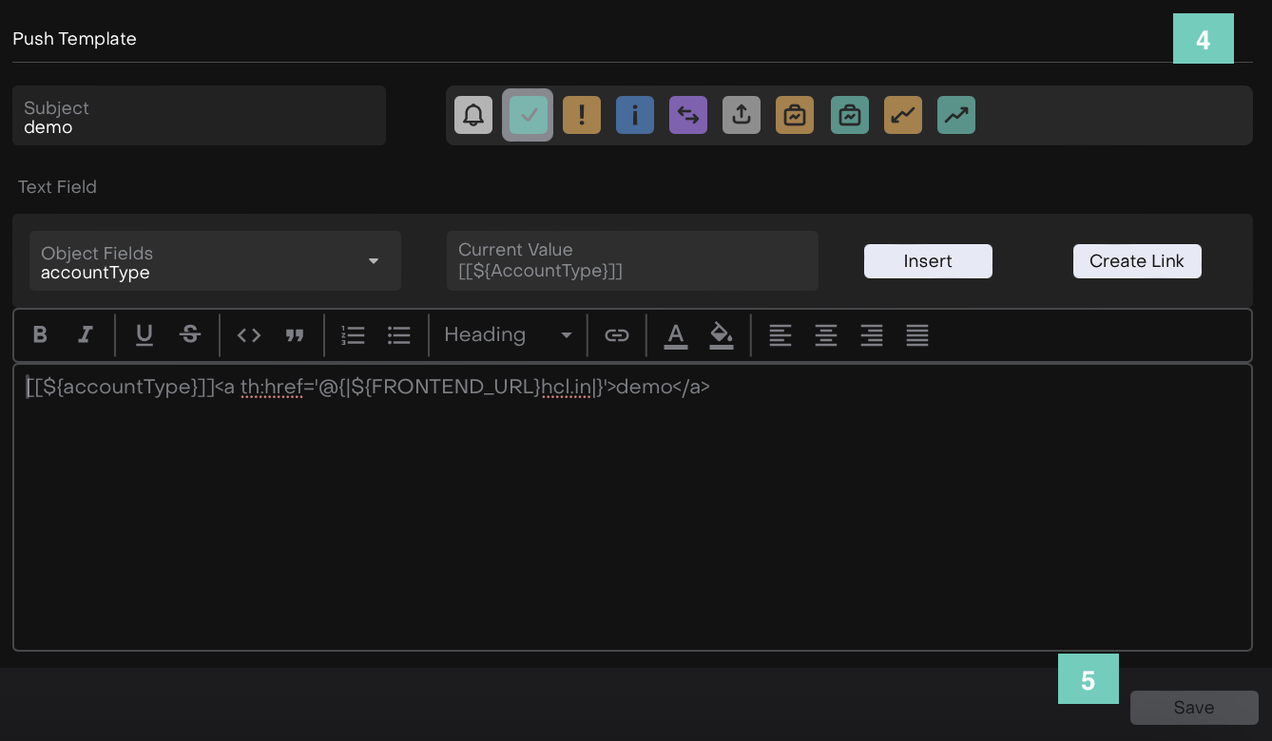Choose the orange exclamation warning icon

coord(582,115)
